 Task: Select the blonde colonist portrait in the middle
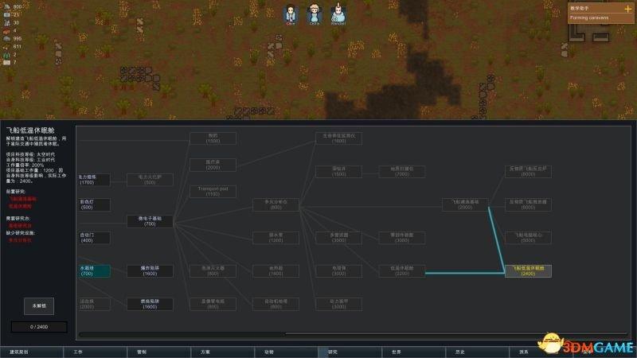coord(314,14)
